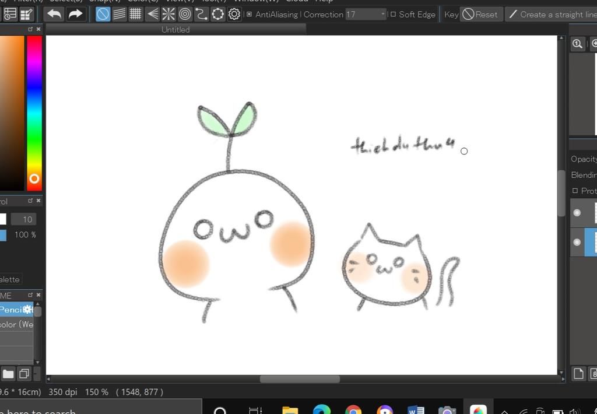Click the Undo arrow in the toolbar
Viewport: 597px width, 414px height.
point(54,15)
